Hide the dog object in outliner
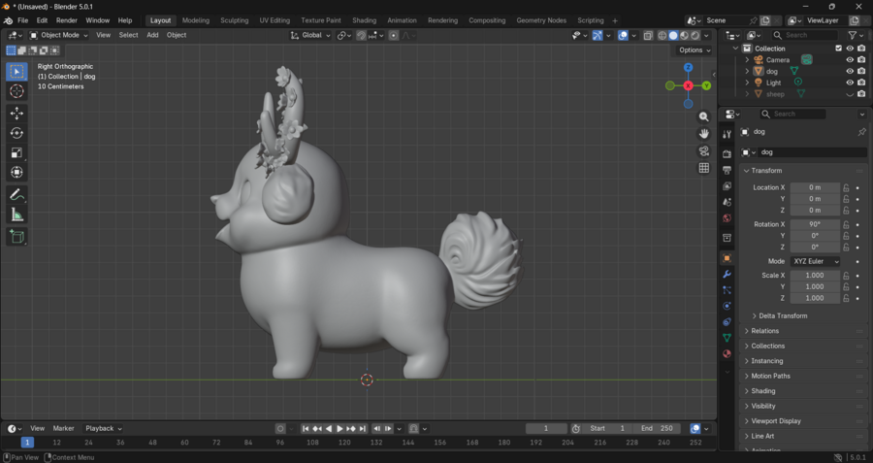The height and width of the screenshot is (463, 873). [850, 71]
